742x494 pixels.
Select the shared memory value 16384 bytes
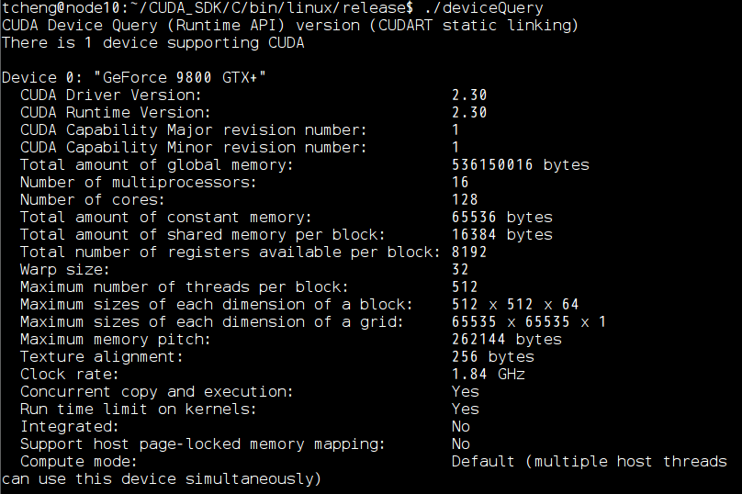(501, 235)
